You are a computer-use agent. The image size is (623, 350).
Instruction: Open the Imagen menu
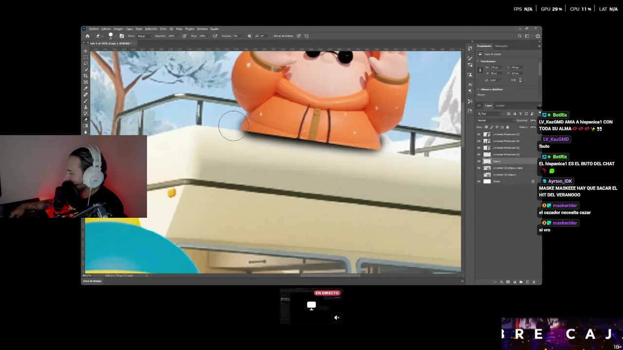(118, 29)
